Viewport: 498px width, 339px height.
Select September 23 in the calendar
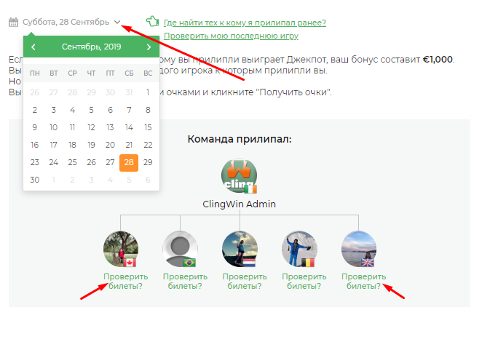[35, 162]
